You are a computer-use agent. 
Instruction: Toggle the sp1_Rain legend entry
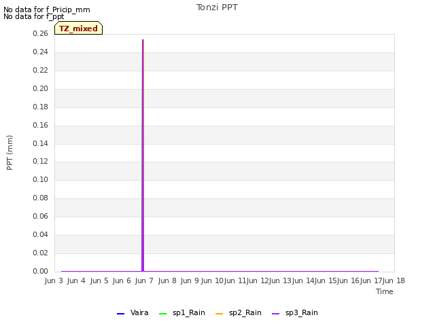(x=182, y=313)
